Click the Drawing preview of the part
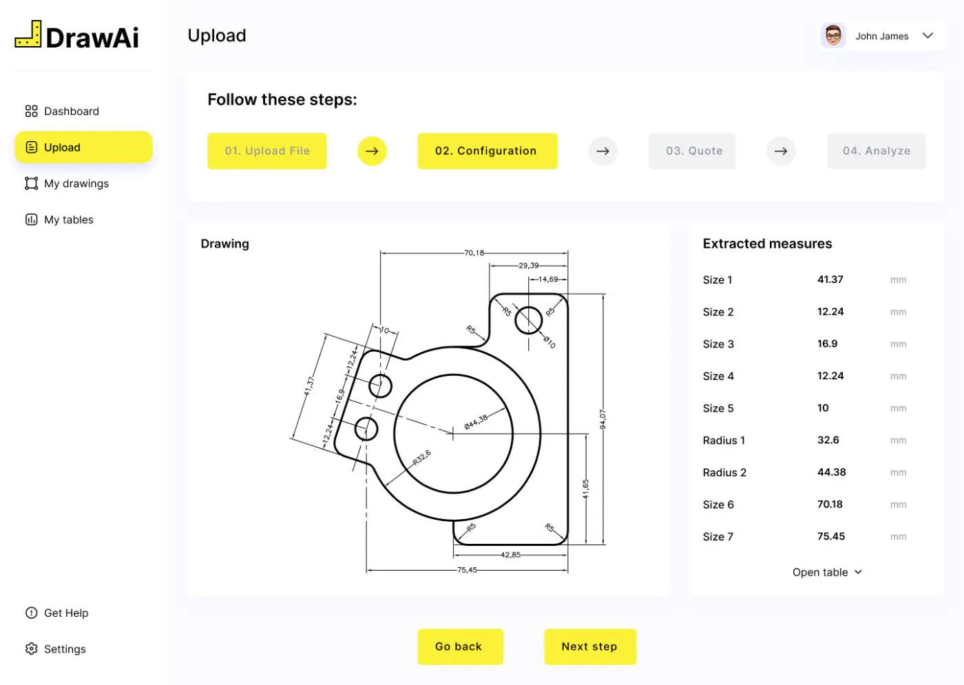964x685 pixels. pos(454,413)
